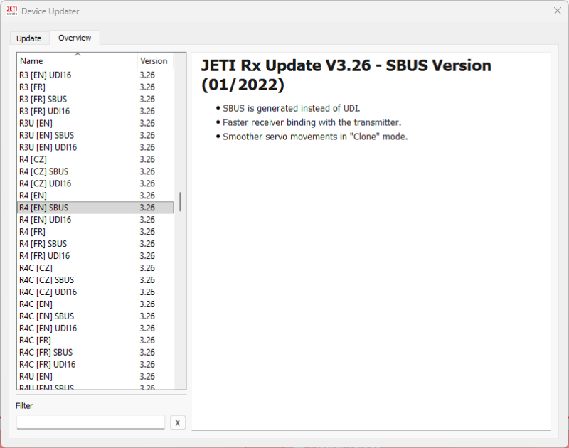This screenshot has width=569, height=448.
Task: Choose R4C [CZ] SBUS entry
Action: point(46,280)
